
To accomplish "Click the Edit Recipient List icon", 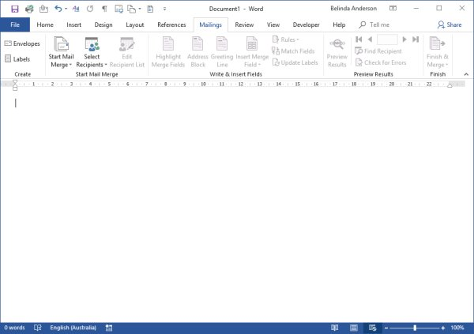I will (127, 52).
